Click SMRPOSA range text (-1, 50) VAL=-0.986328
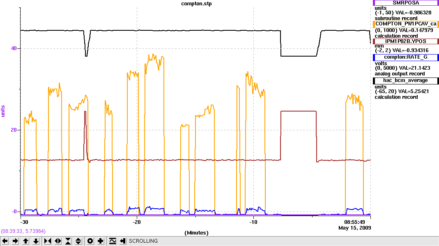439x246 pixels. pos(403,13)
